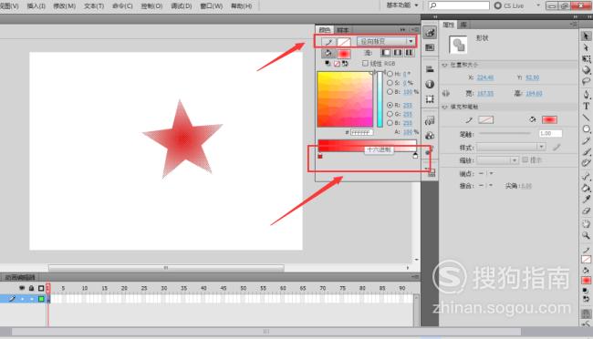Image resolution: width=593 pixels, height=339 pixels.
Task: Open the 缩放 scale dropdown
Action: pyautogui.click(x=497, y=160)
